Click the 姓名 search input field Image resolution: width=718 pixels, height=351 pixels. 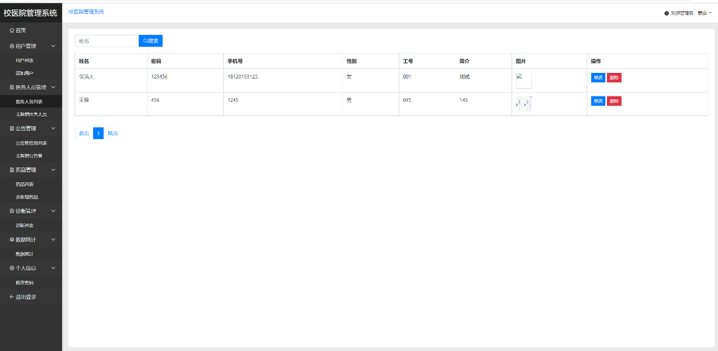(107, 41)
